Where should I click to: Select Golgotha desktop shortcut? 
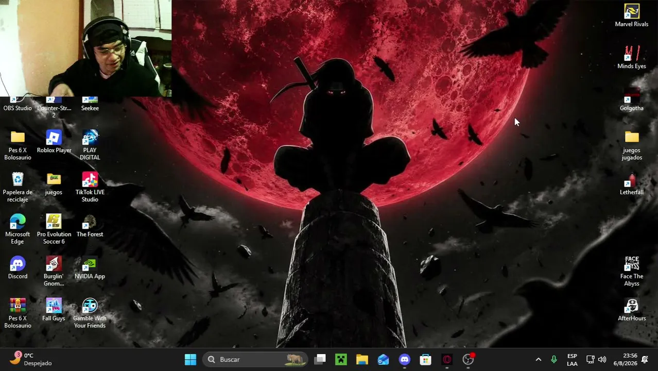[632, 100]
